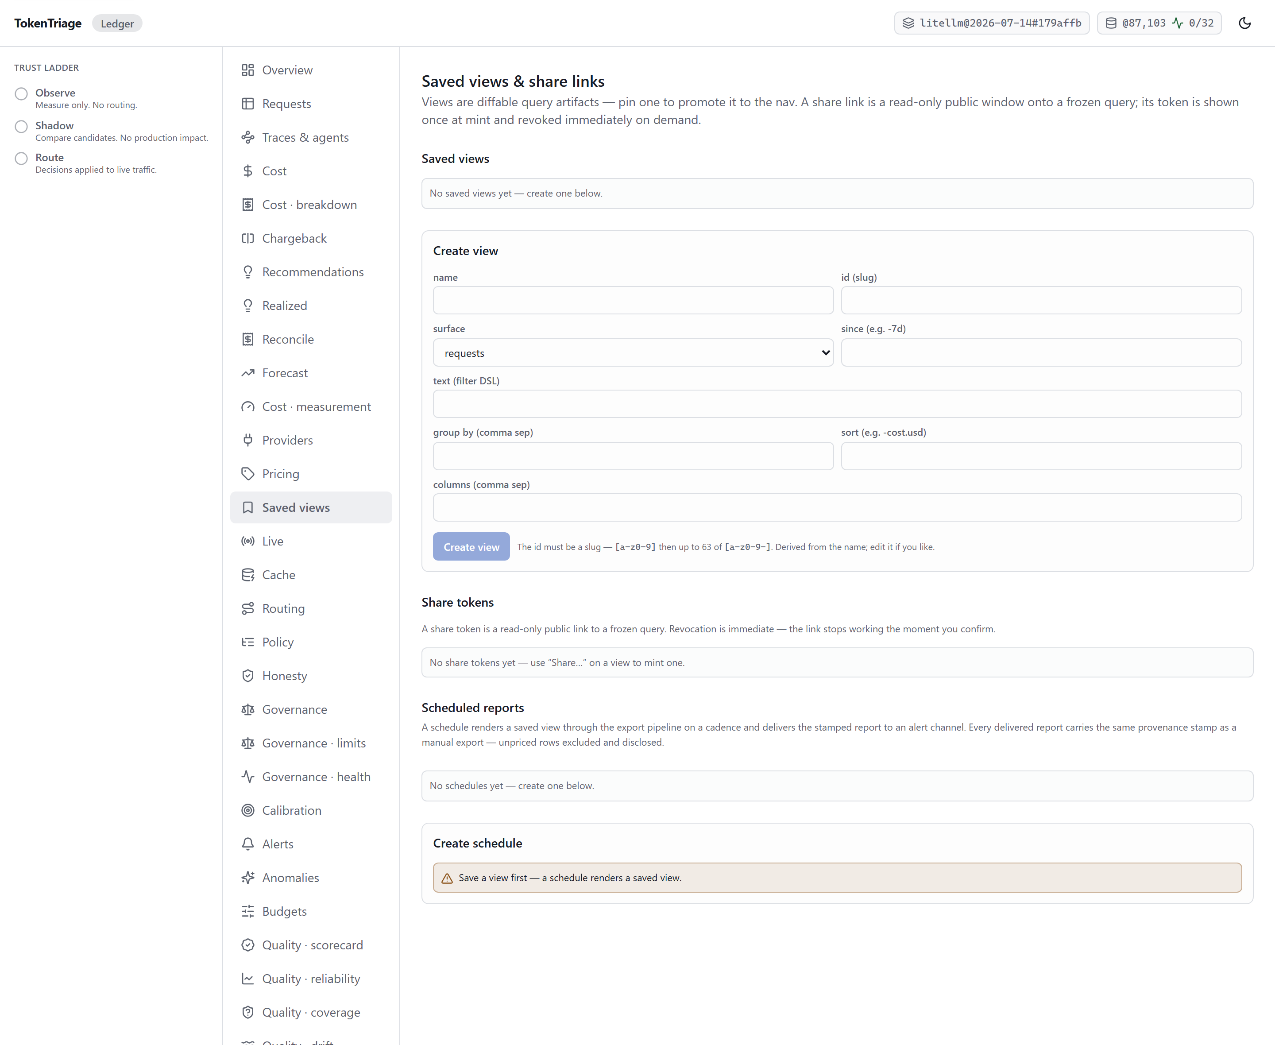Image resolution: width=1275 pixels, height=1045 pixels.
Task: Click the Requests table icon
Action: click(248, 104)
